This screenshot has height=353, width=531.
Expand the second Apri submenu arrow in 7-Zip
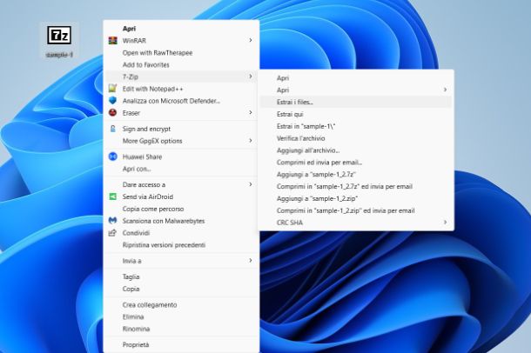coord(445,90)
